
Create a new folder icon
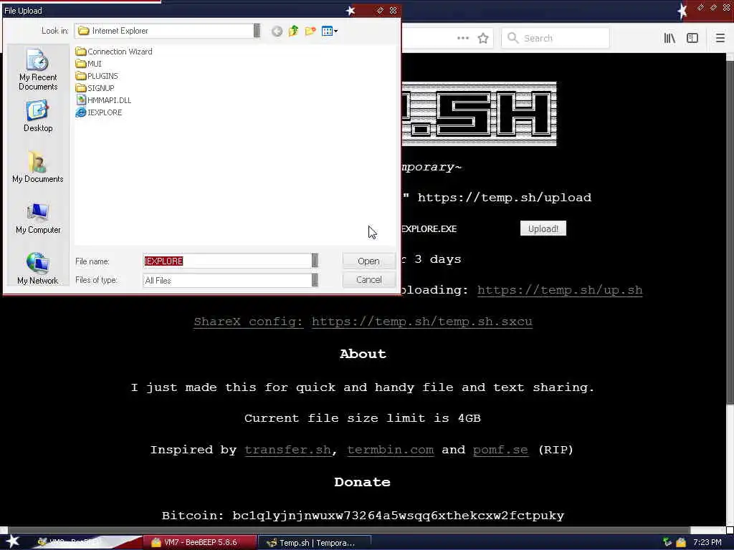tap(310, 32)
